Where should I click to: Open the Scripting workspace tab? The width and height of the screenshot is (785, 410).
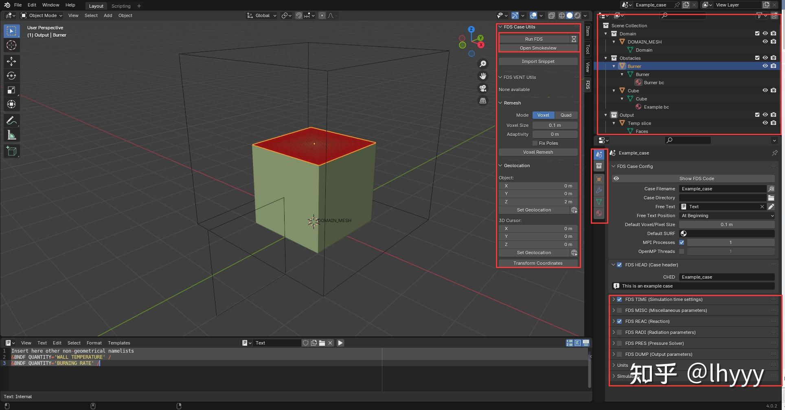click(121, 6)
